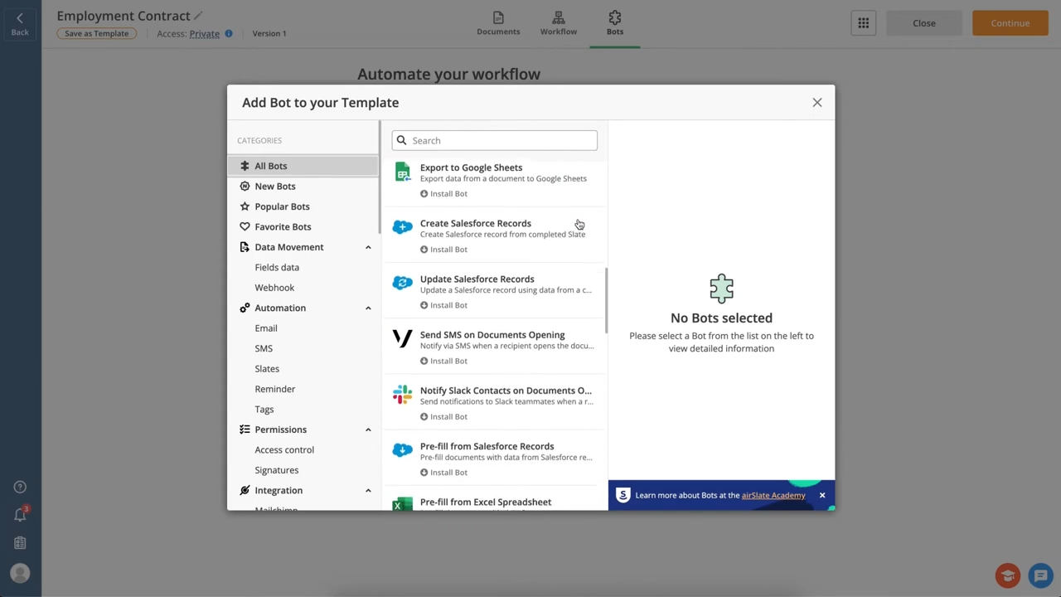Select the SMS subcategory
This screenshot has width=1061, height=597.
[264, 348]
